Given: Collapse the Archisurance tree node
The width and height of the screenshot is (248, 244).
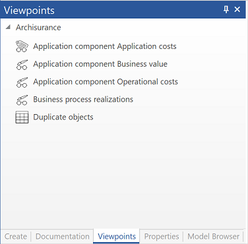Looking at the screenshot, I should tap(8, 27).
